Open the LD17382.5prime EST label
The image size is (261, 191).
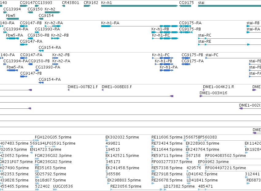179,186
